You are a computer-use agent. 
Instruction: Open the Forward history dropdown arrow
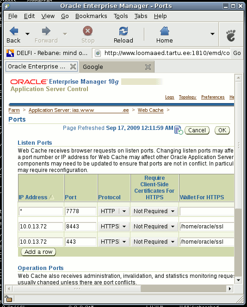[x=65, y=34]
